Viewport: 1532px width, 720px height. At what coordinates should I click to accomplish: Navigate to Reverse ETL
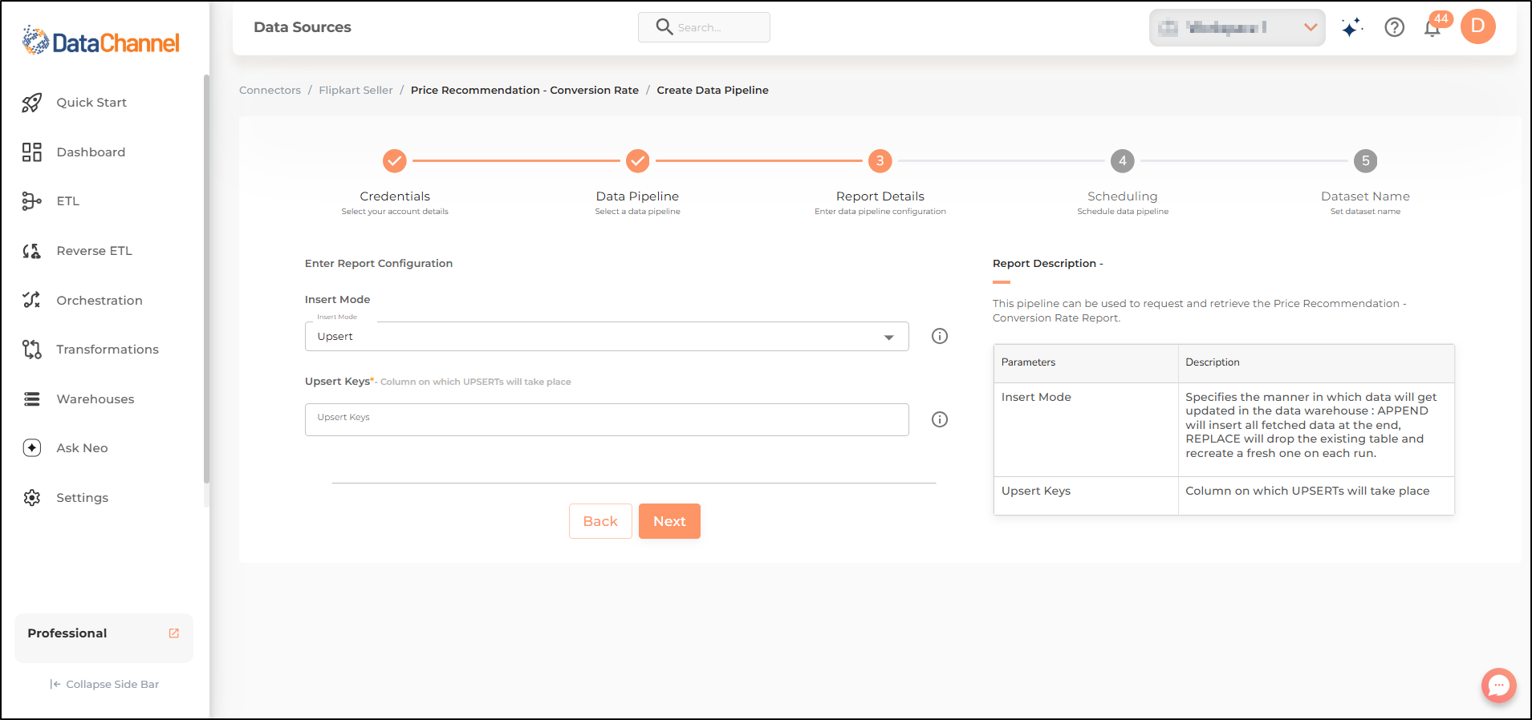[95, 251]
